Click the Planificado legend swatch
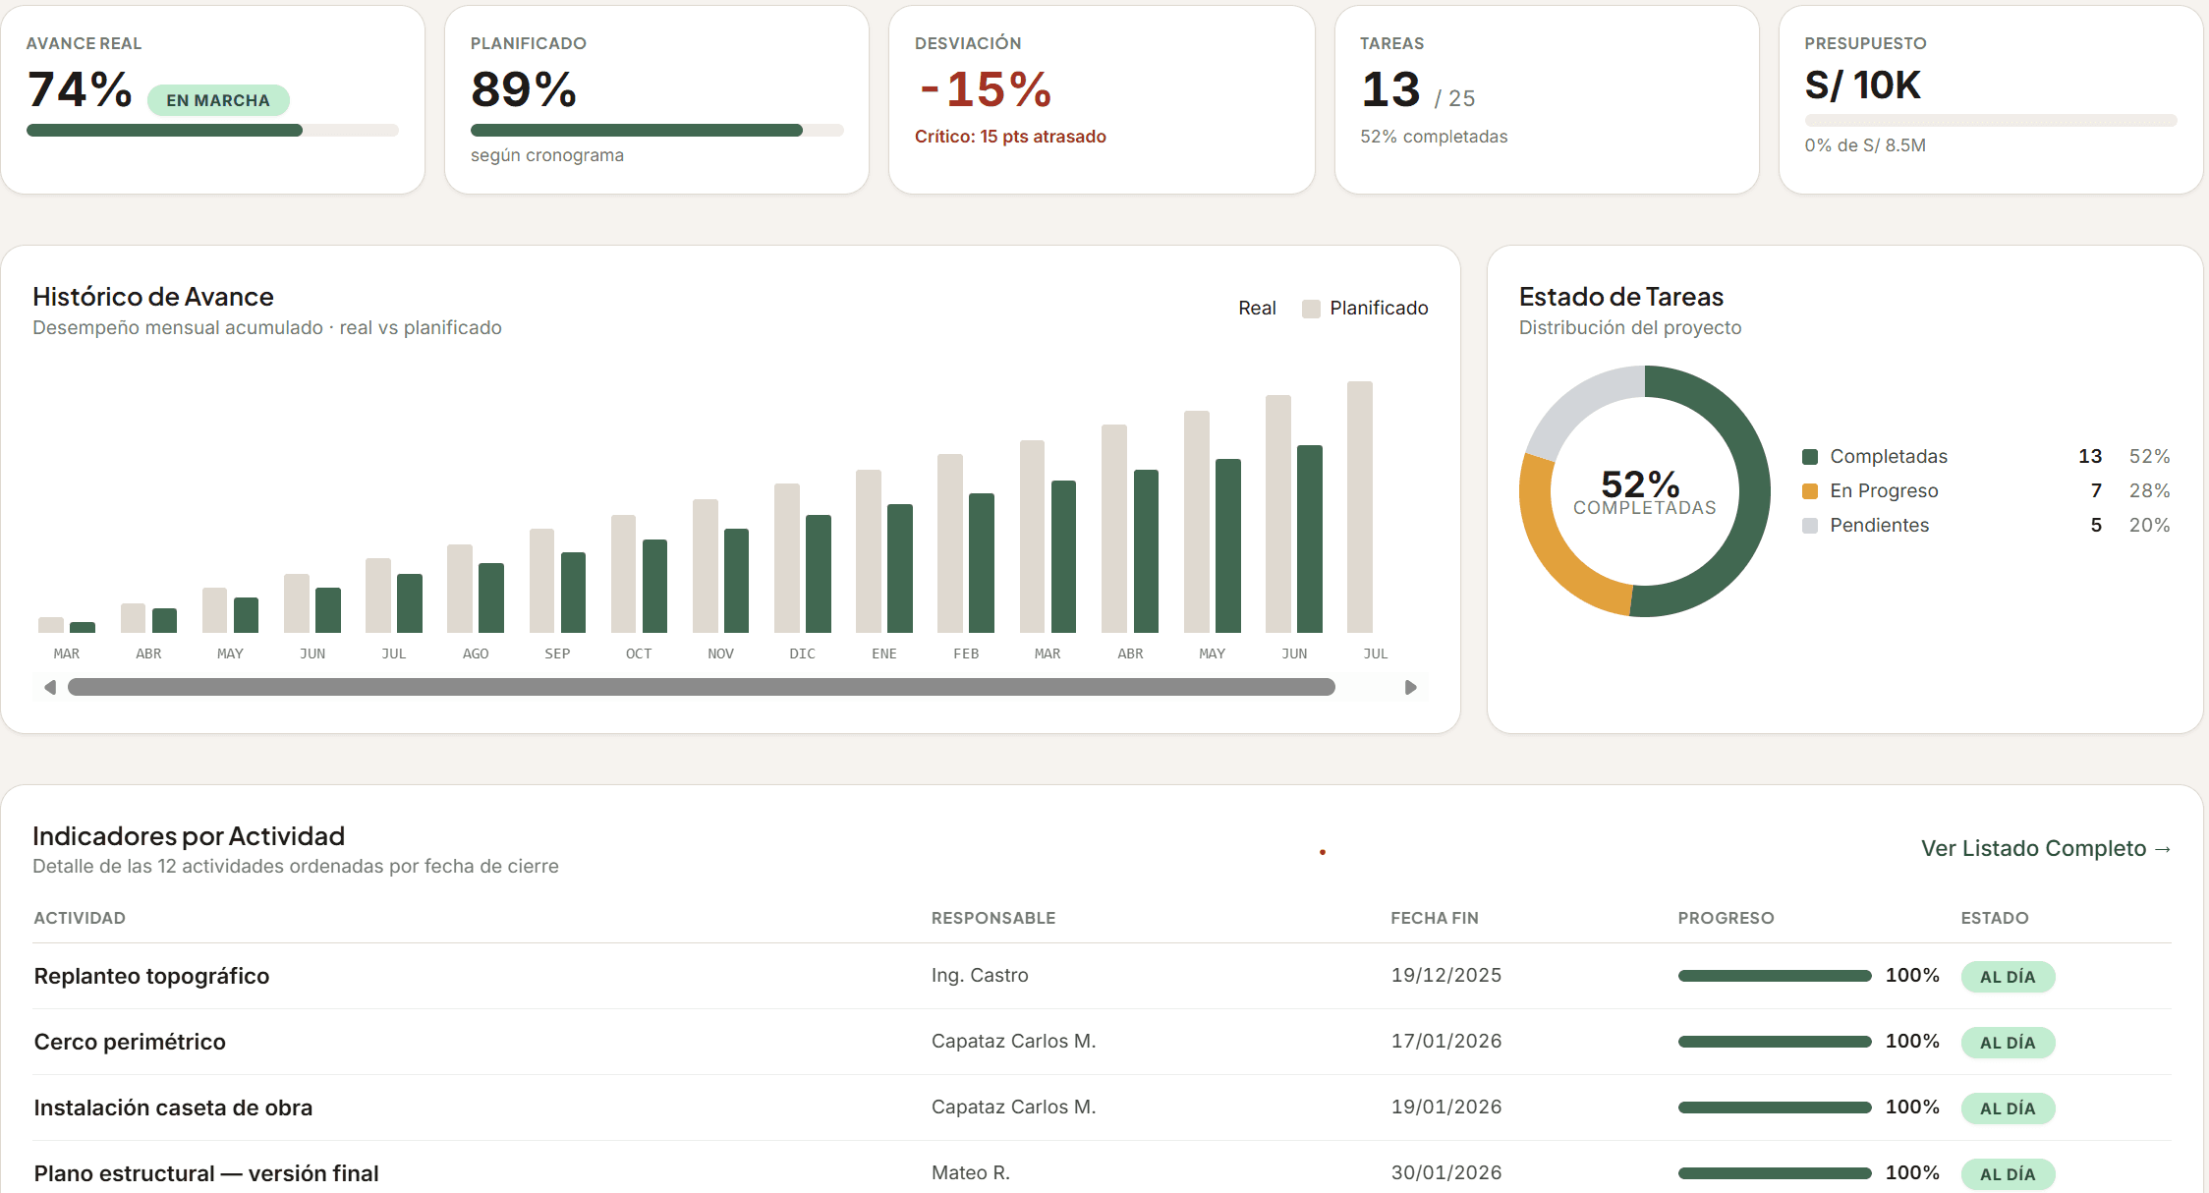This screenshot has width=2209, height=1193. click(1311, 309)
